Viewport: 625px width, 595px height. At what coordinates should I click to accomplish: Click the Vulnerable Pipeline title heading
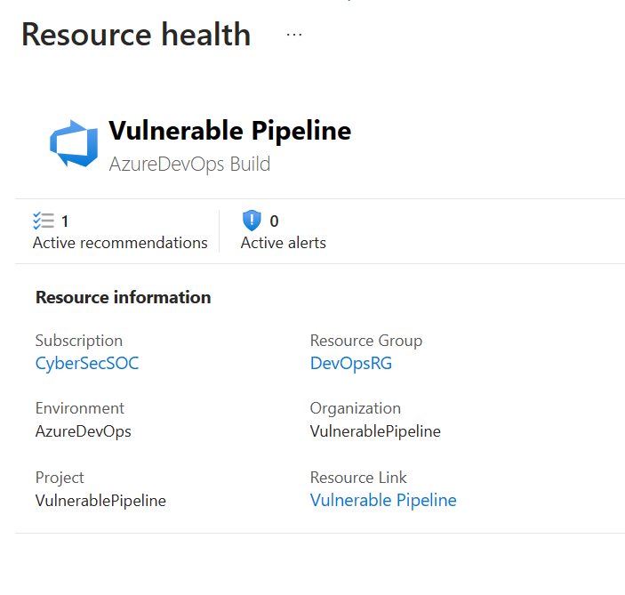[230, 132]
